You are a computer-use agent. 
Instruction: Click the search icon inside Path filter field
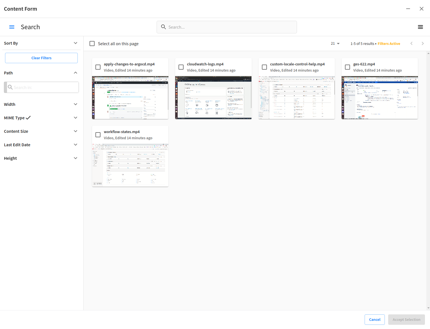(10, 87)
